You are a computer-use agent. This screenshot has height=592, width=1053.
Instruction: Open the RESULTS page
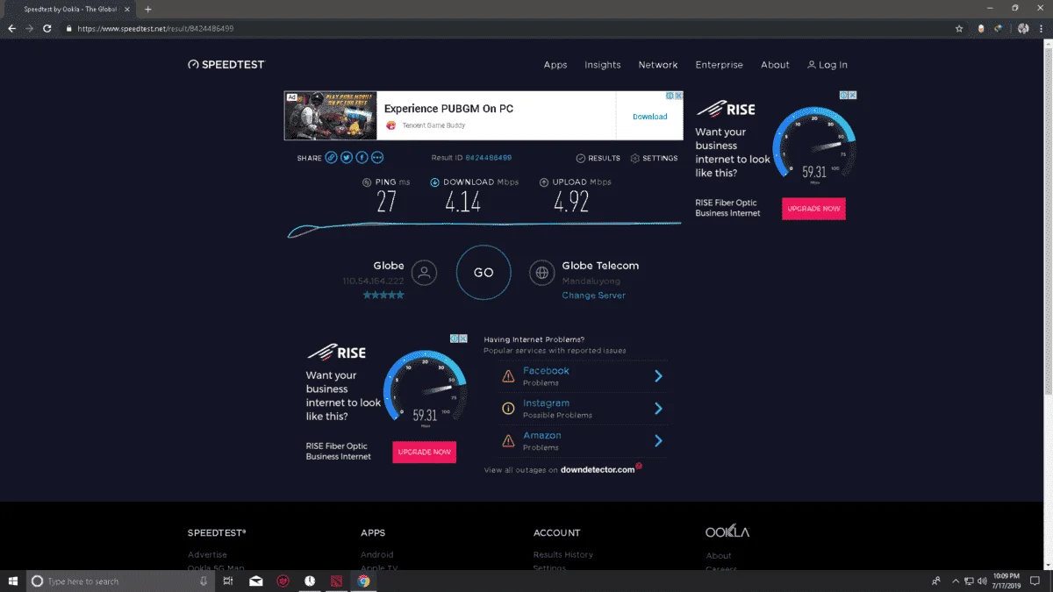pos(598,158)
